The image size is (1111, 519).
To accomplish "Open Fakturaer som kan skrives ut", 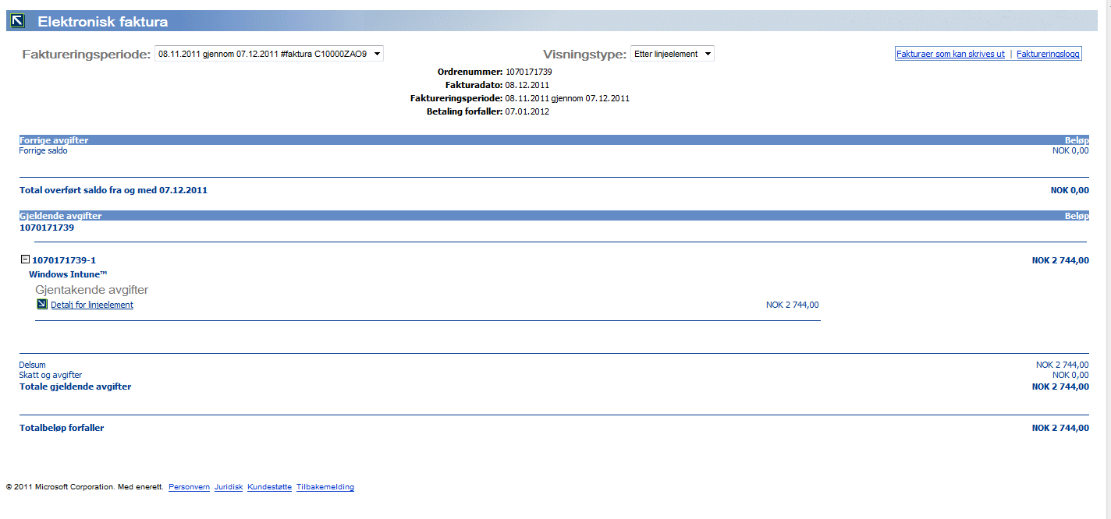I will (950, 55).
